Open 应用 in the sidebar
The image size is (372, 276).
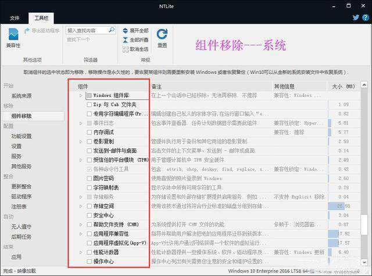click(16, 257)
